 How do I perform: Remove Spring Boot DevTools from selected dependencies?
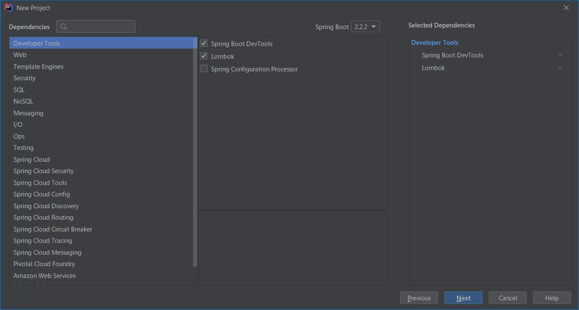pos(560,55)
